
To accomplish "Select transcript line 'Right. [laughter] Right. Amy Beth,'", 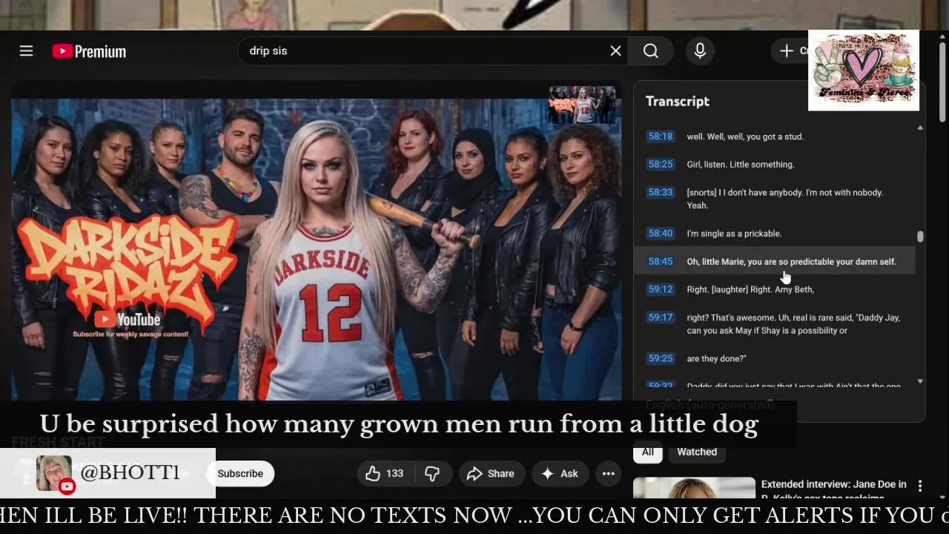I will 750,290.
